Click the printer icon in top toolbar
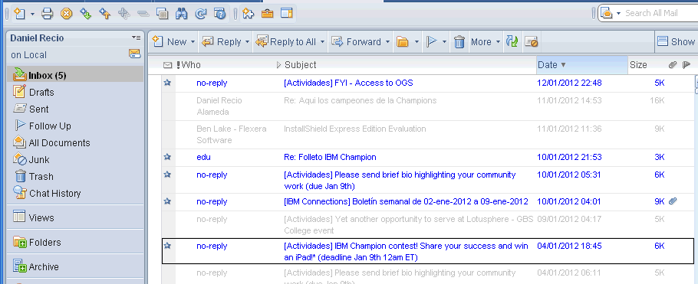Viewport: 698px width, 284px height. (x=48, y=14)
